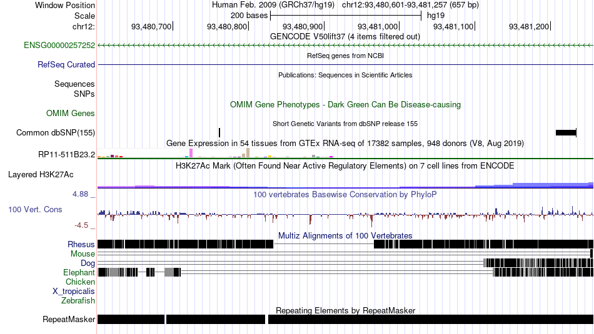Viewport: 594px width, 334px height.
Task: Click the 100 Vert. Cons label
Action: (35, 210)
